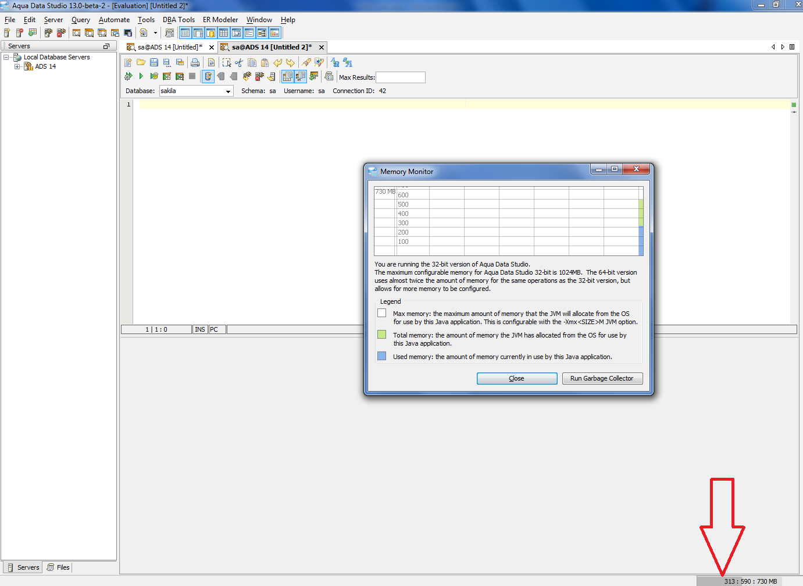Viewport: 803px width, 586px height.
Task: Click the register server icon with yellow star
Action: [x=7, y=33]
